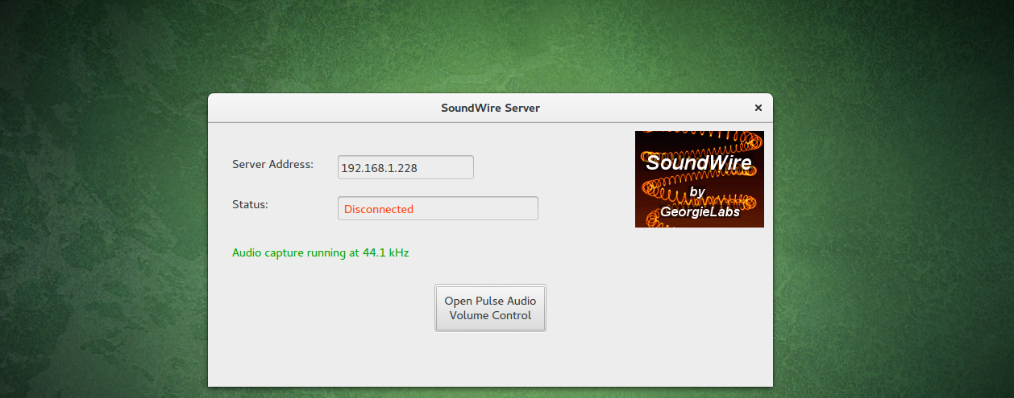Click the SoundWire GeorgieLabs logo image
Image resolution: width=1014 pixels, height=398 pixels.
pos(699,179)
